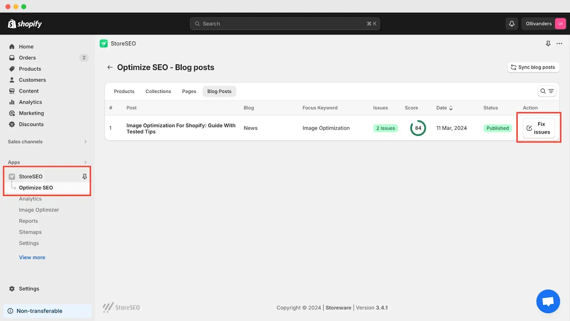This screenshot has width=570, height=321.
Task: Click the Search field in header
Action: tap(285, 24)
